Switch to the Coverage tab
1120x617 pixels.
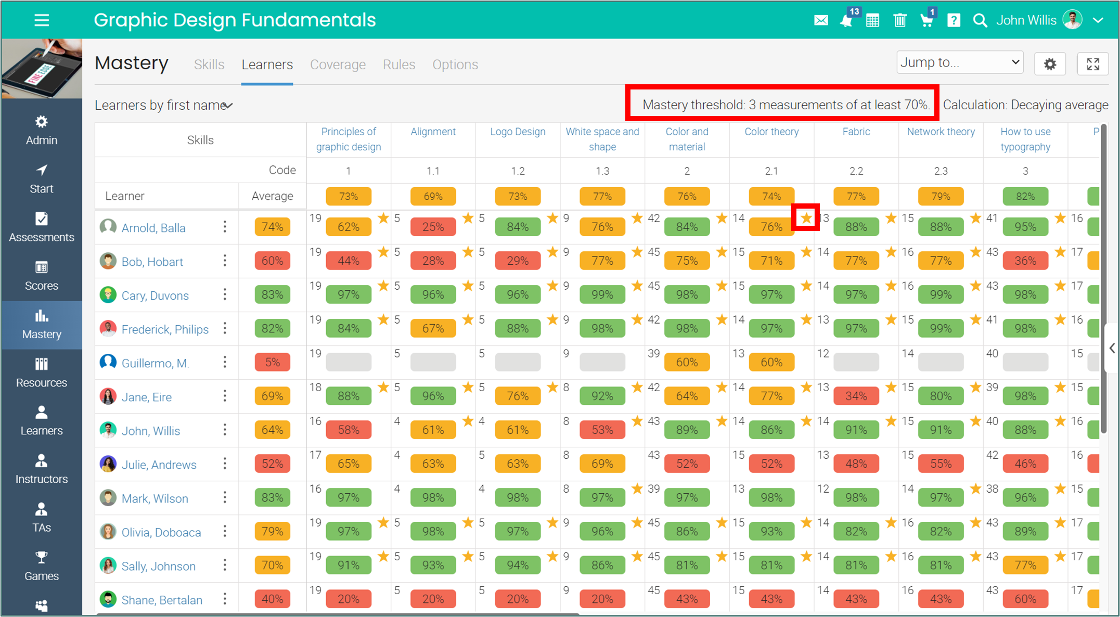point(338,65)
